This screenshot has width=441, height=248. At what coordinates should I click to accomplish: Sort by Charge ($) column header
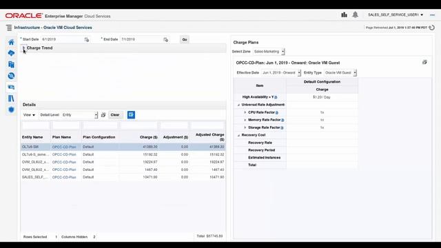(x=149, y=137)
